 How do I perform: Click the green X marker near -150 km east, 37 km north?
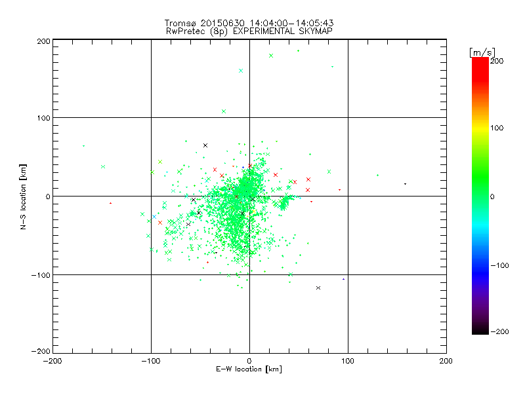(x=103, y=167)
